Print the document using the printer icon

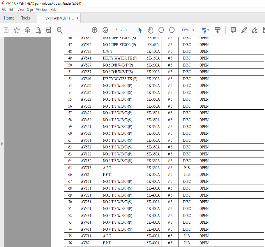tap(49, 30)
